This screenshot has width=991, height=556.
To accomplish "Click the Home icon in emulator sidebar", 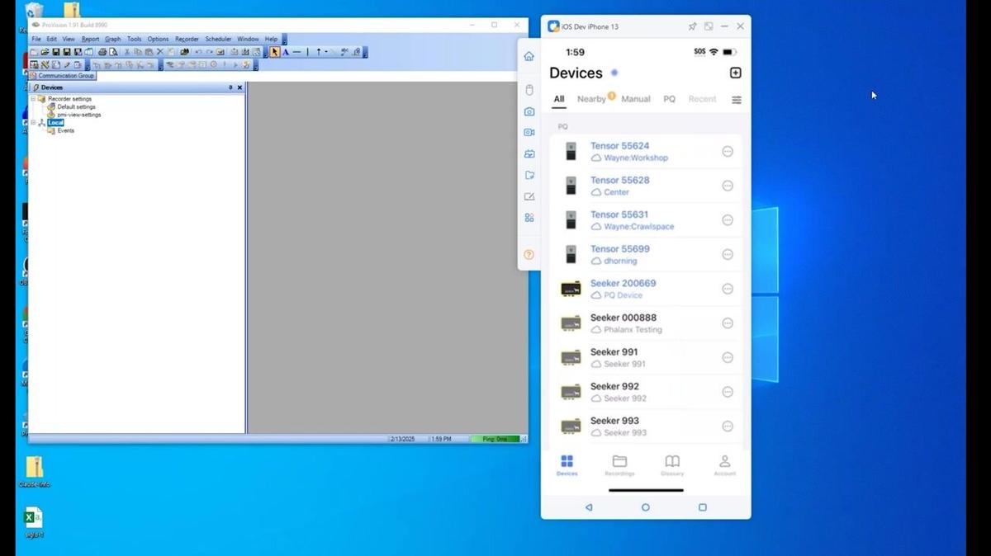I will coord(529,56).
